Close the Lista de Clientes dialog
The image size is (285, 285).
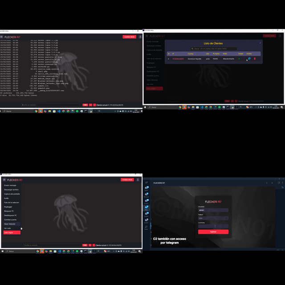(x=260, y=43)
